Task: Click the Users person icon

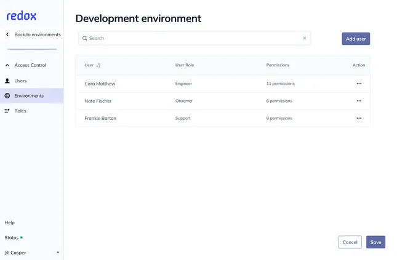Action: (7, 81)
